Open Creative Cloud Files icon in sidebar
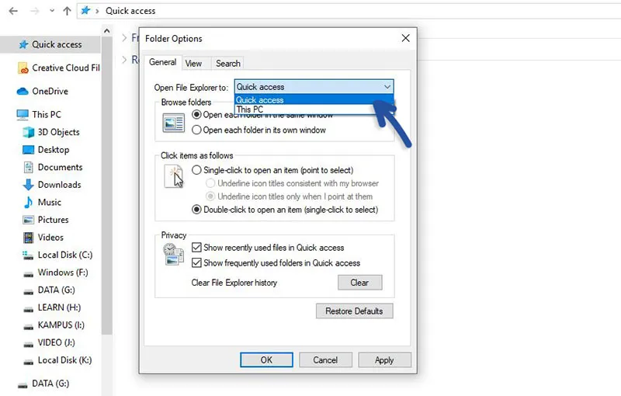621x396 pixels. (23, 68)
